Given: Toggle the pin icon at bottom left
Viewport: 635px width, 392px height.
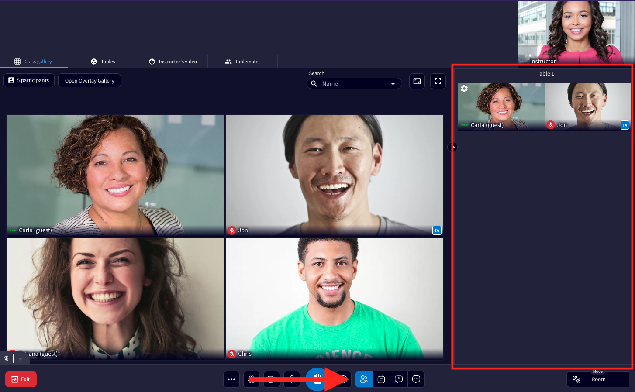Looking at the screenshot, I should pyautogui.click(x=7, y=359).
